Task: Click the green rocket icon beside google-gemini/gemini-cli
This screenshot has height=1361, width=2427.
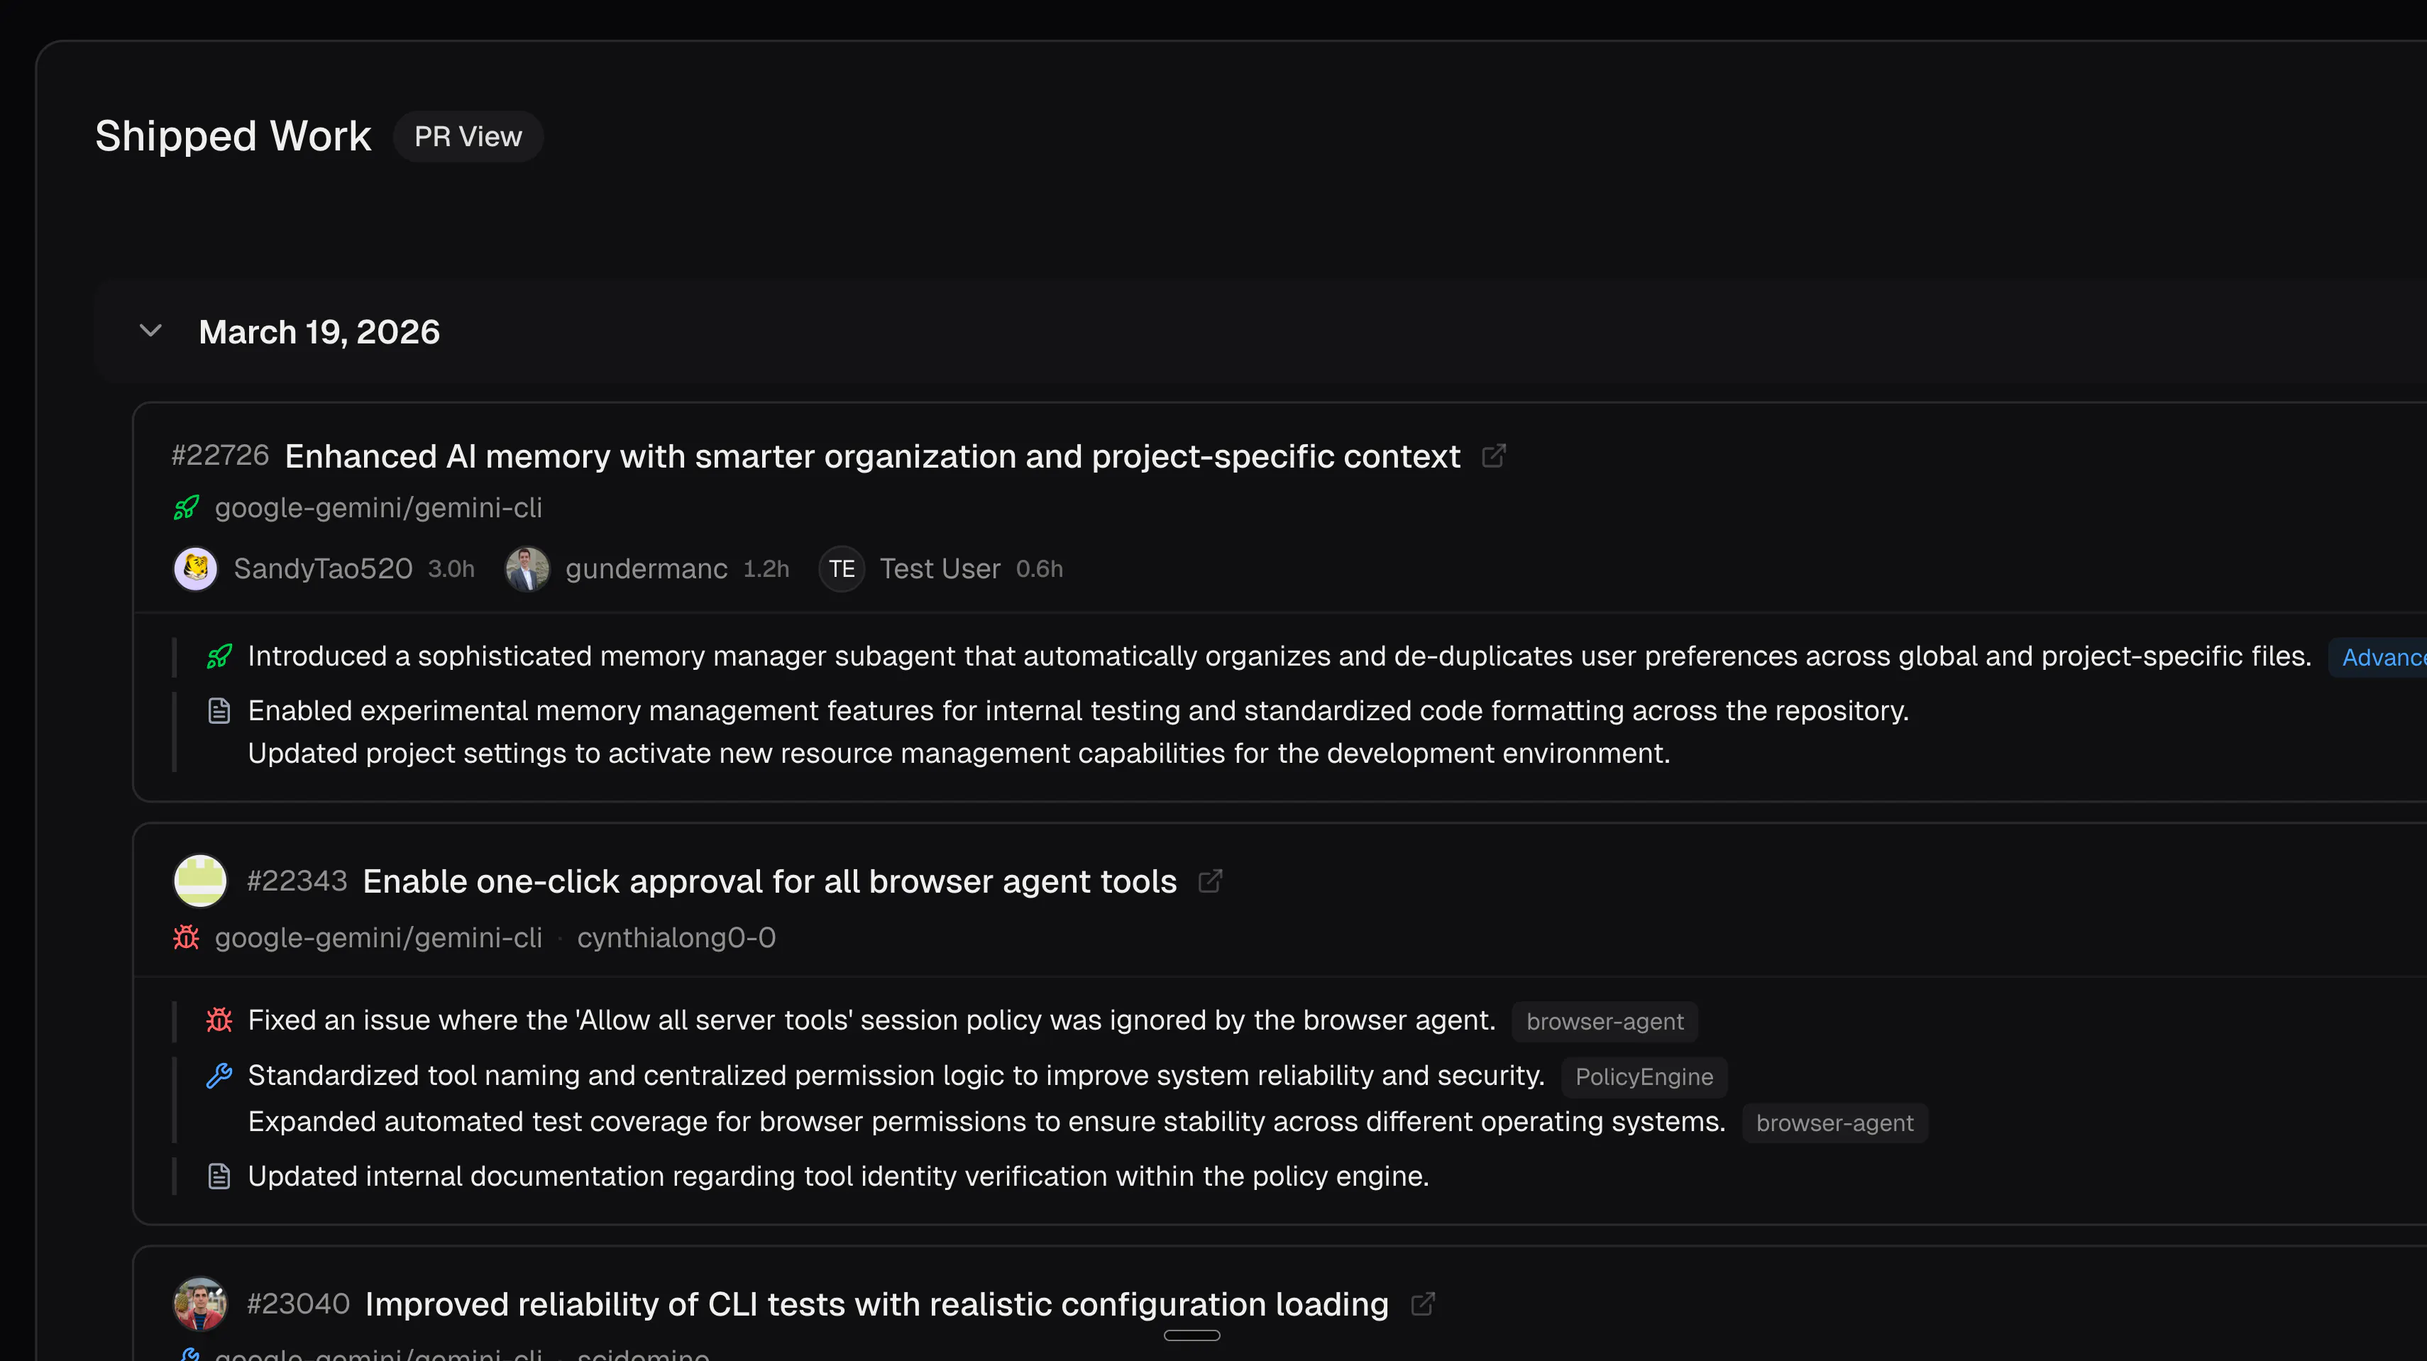Action: tap(187, 507)
